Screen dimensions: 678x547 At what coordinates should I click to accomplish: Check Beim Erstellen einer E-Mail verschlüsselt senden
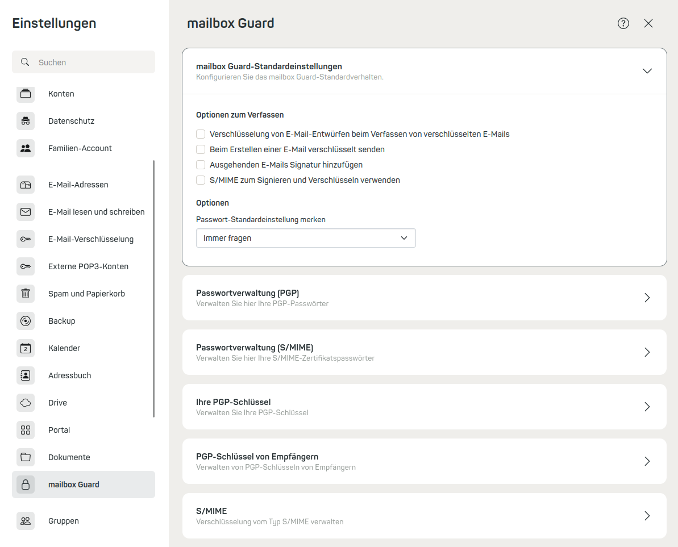pos(201,149)
